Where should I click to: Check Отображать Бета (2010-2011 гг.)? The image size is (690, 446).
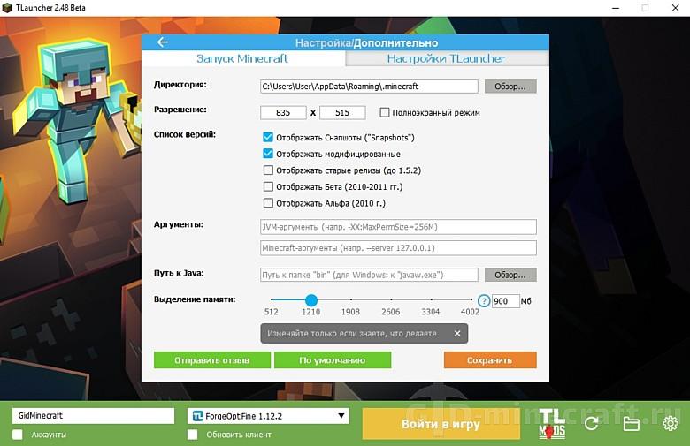point(268,186)
